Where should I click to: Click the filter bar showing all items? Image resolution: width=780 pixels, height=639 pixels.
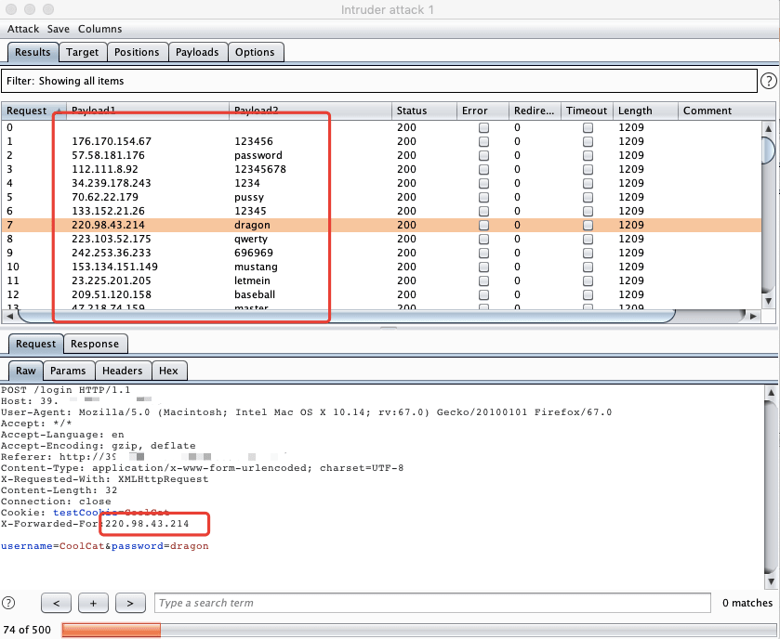[379, 81]
